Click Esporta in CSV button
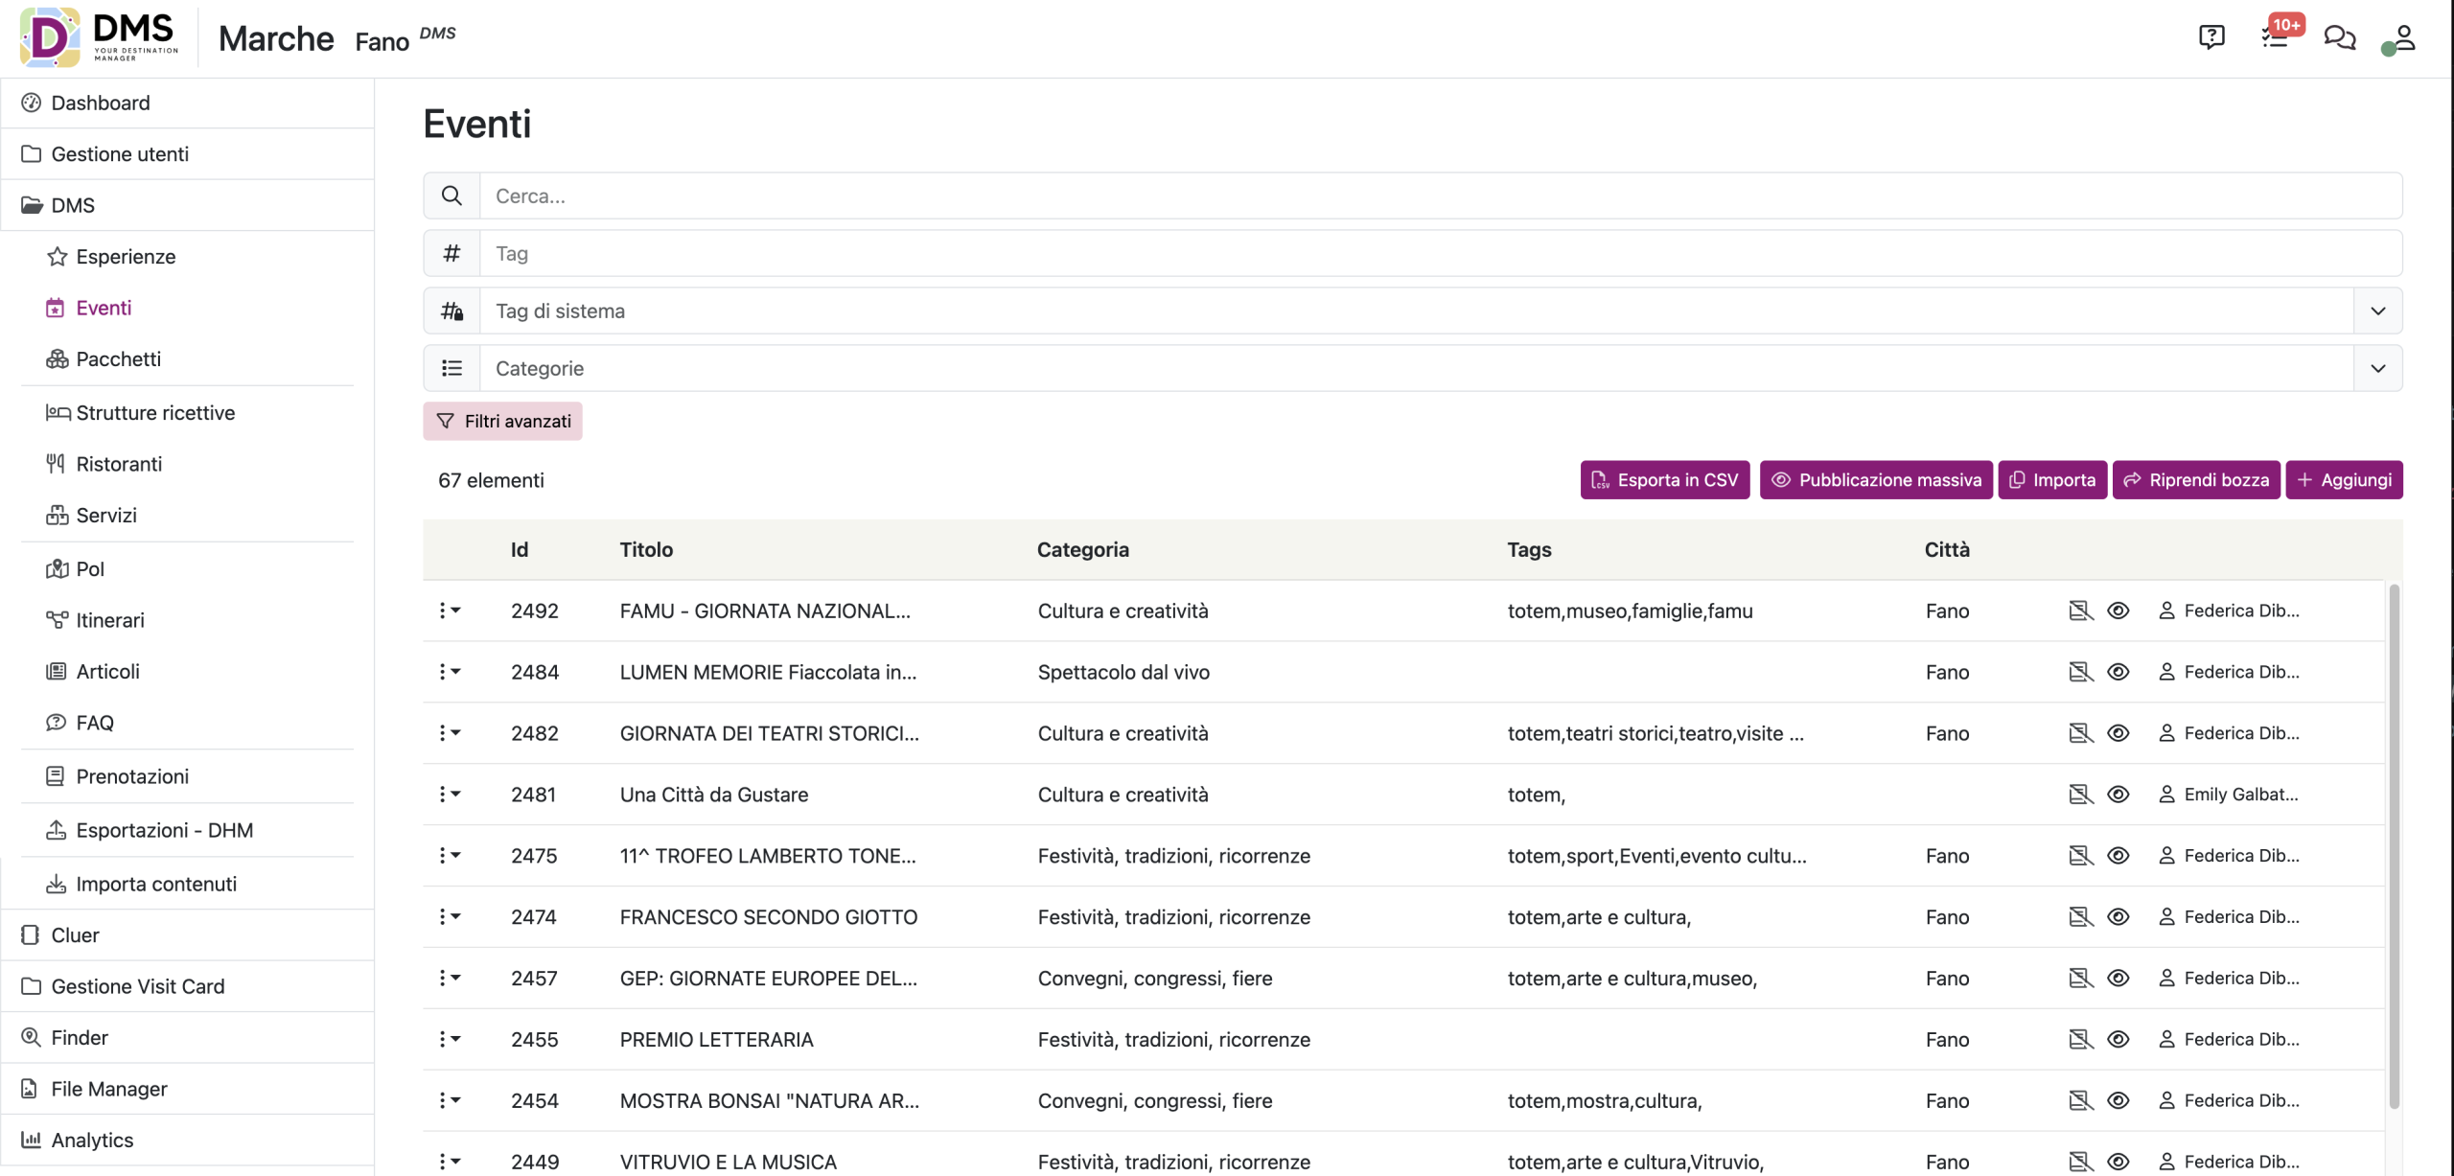The width and height of the screenshot is (2454, 1176). pos(1665,480)
